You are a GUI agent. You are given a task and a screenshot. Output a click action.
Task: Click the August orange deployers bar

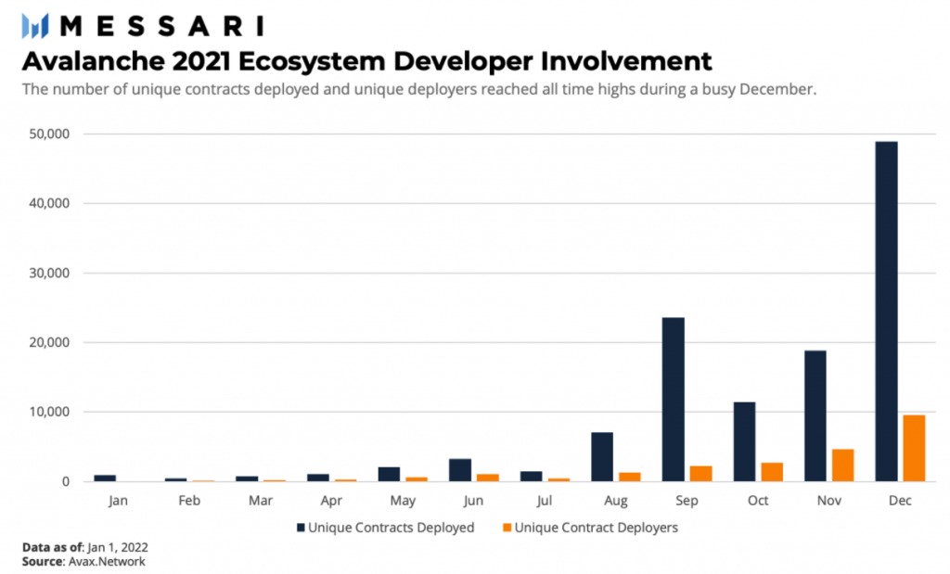(x=630, y=478)
